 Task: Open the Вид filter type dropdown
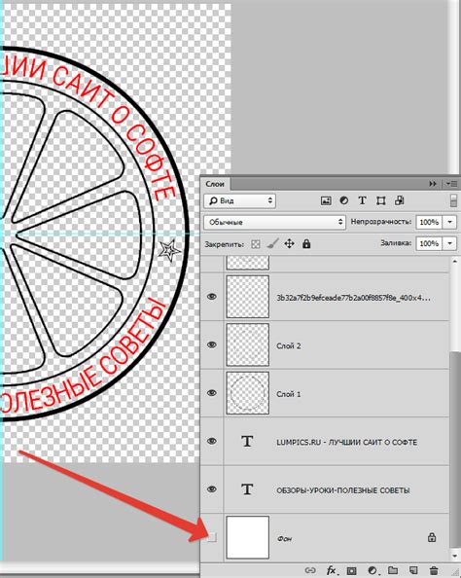coord(239,200)
